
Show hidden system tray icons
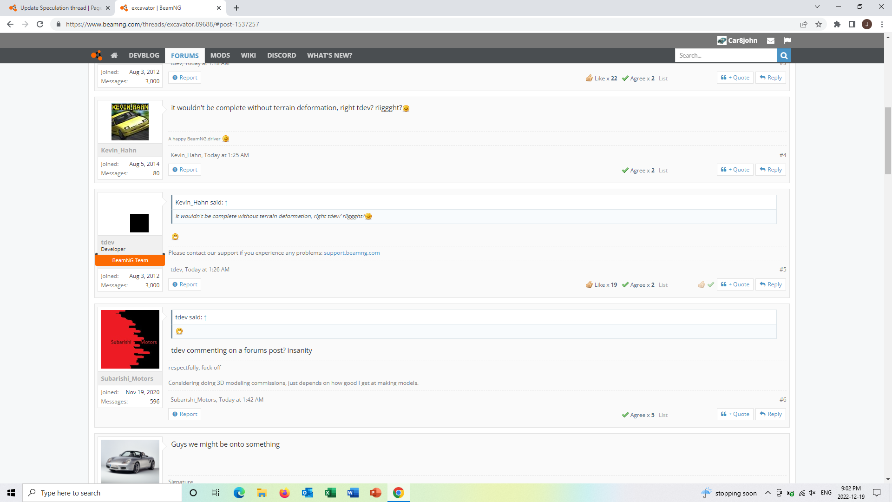pos(767,493)
